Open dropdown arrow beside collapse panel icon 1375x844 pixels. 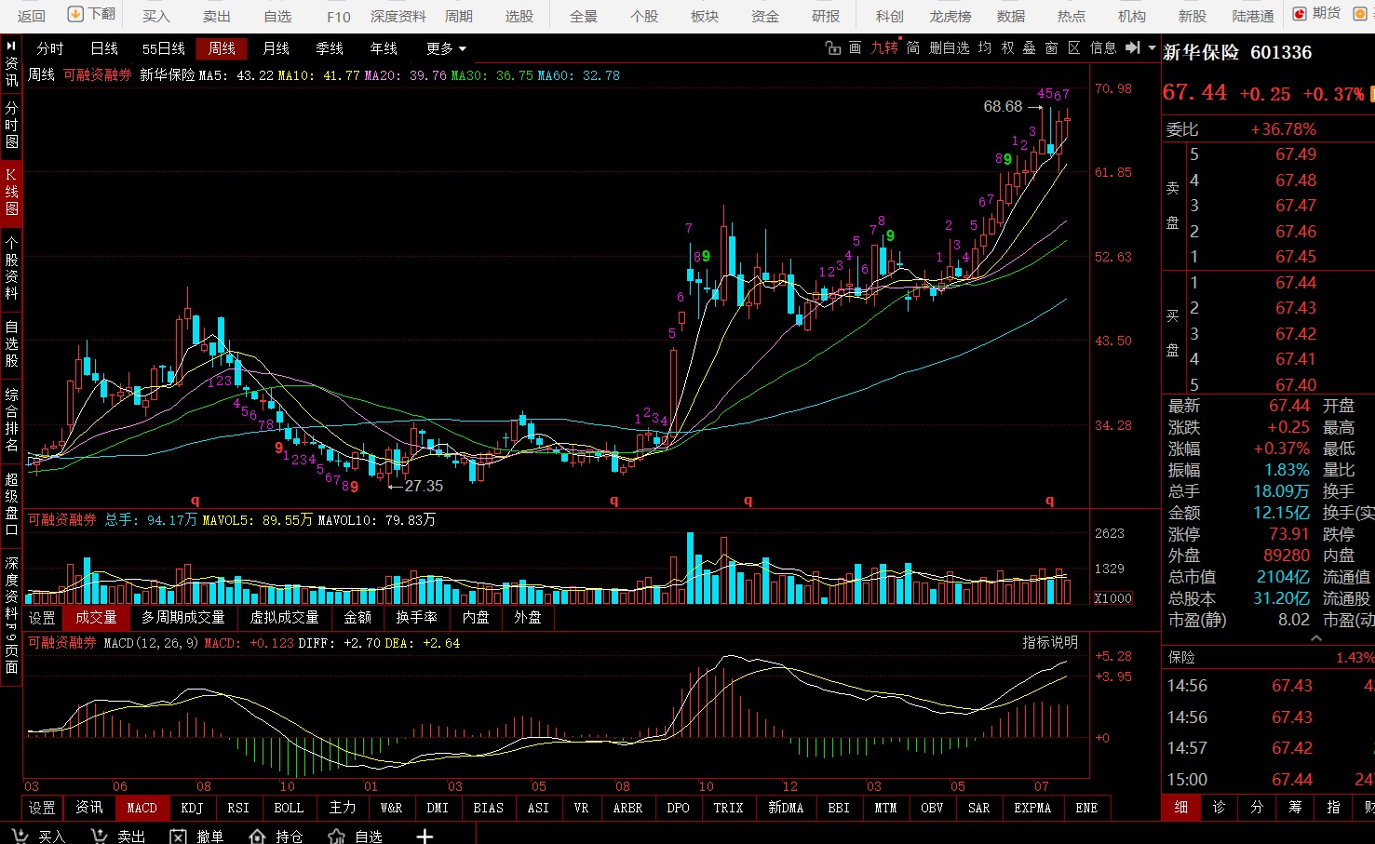pos(1152,48)
